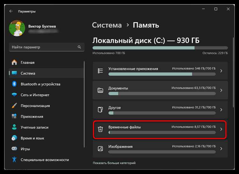This screenshot has height=174, width=239.
Task: Click the Изображения picture icon
Action: point(100,148)
